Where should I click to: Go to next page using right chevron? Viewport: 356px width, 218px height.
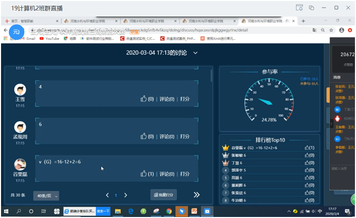tap(125, 195)
